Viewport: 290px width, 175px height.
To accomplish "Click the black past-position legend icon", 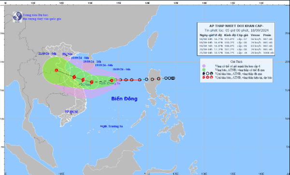I will pyautogui.click(x=207, y=74).
